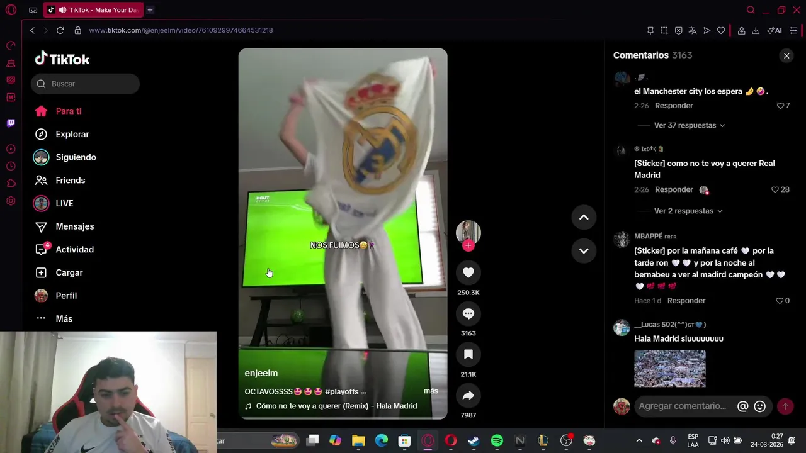Click the Agregar comentario field
The height and width of the screenshot is (453, 806).
(x=683, y=406)
